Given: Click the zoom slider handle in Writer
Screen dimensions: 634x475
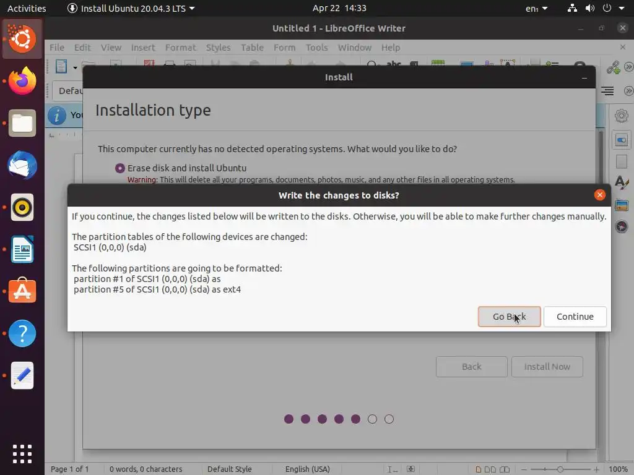Looking at the screenshot, I should click(560, 469).
